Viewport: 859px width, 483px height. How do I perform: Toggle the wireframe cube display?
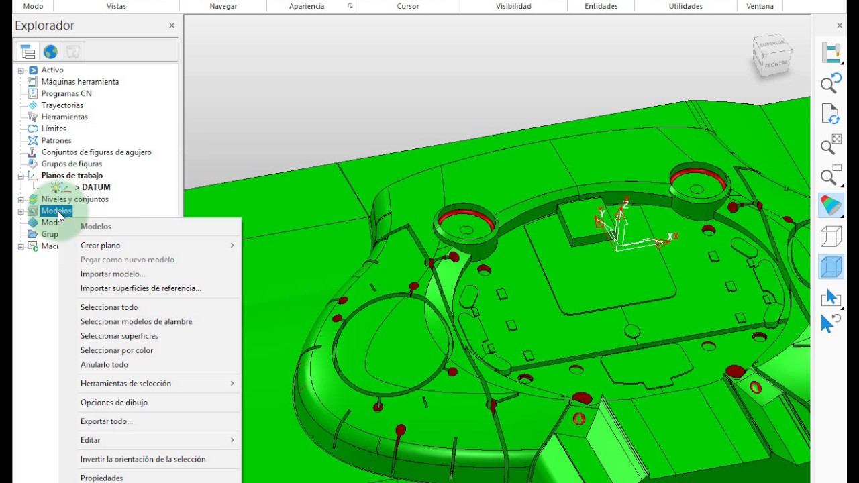(x=831, y=236)
